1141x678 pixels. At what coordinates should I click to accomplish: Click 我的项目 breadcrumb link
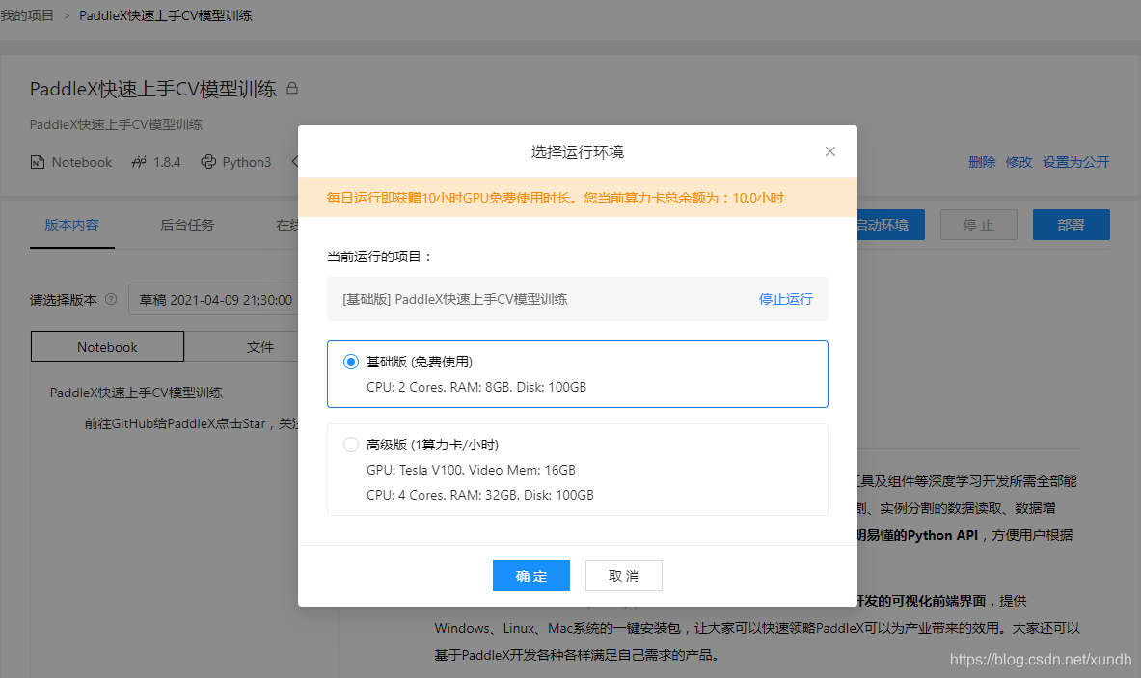pyautogui.click(x=27, y=15)
